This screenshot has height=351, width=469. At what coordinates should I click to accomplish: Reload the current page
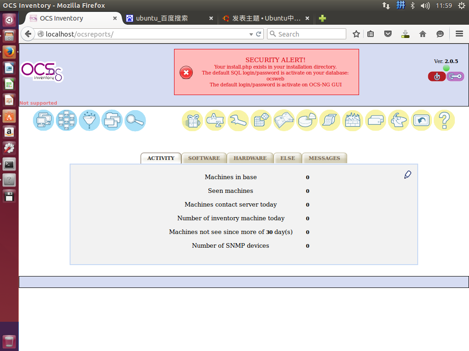click(x=259, y=34)
